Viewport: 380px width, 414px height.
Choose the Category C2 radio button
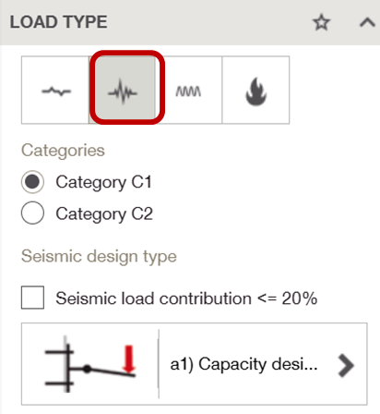coord(32,213)
